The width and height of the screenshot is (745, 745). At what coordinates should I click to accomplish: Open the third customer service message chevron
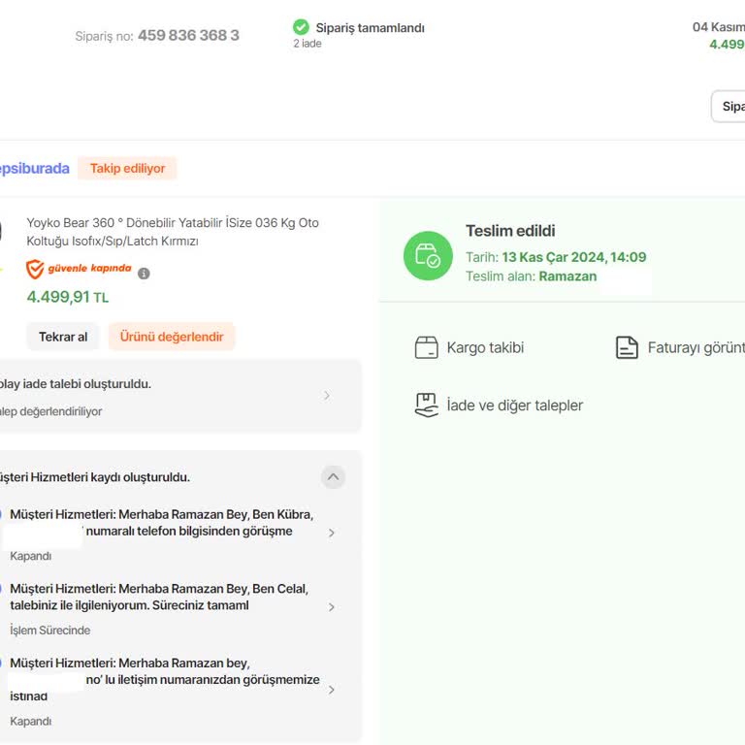click(332, 690)
